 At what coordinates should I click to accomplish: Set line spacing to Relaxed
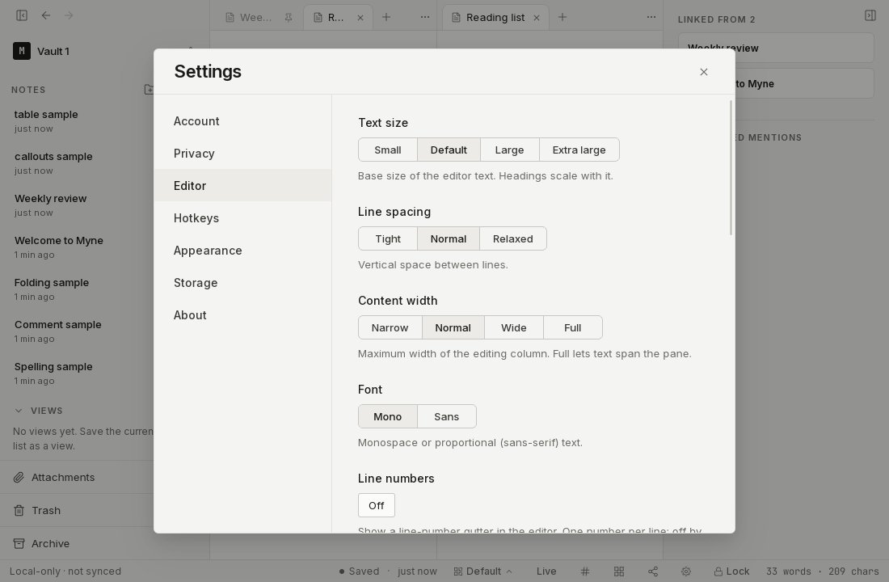point(513,238)
